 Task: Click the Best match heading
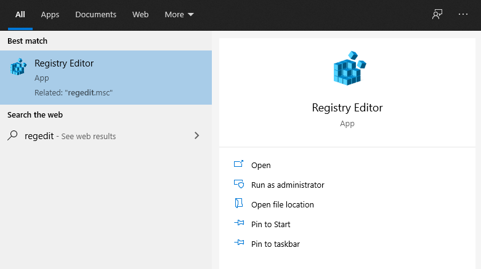[x=27, y=41]
